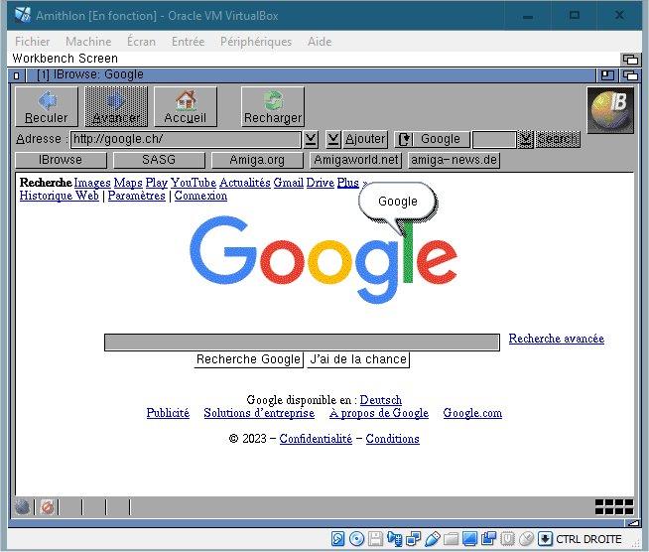Click the VirtualBox display monitor icon
649x552 pixels.
[469, 539]
